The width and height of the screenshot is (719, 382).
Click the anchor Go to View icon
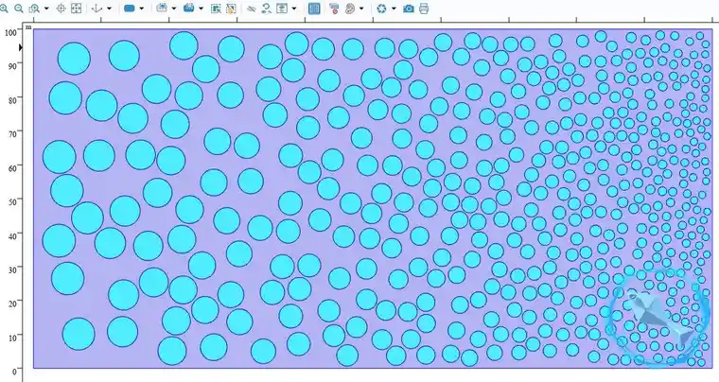(96, 9)
